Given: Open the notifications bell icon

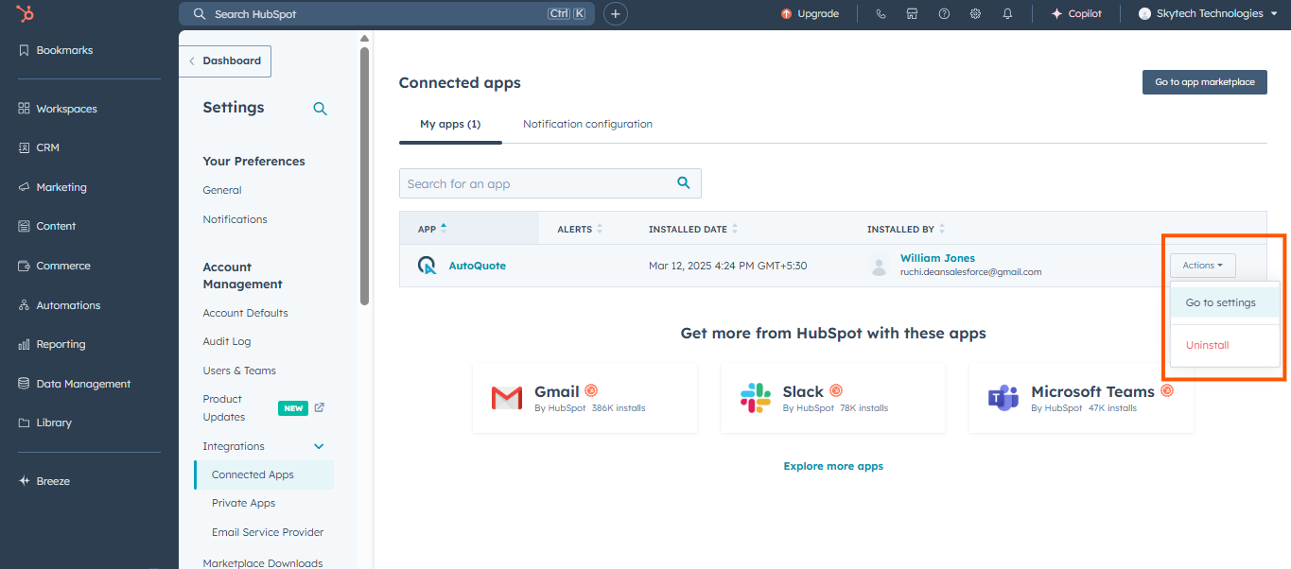Looking at the screenshot, I should [x=1007, y=14].
